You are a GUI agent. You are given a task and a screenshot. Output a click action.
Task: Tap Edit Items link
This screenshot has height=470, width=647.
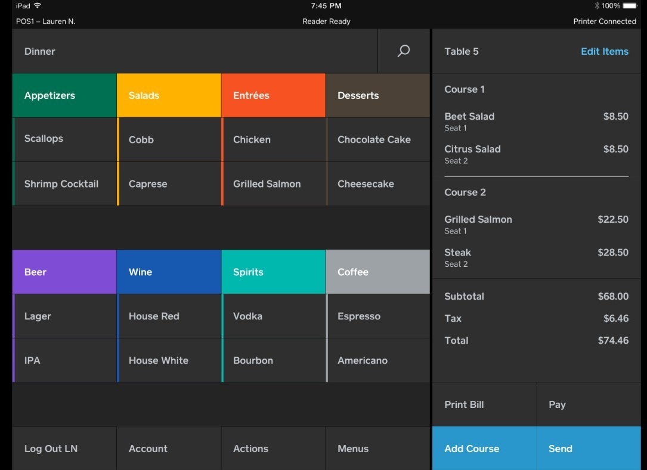pos(604,51)
